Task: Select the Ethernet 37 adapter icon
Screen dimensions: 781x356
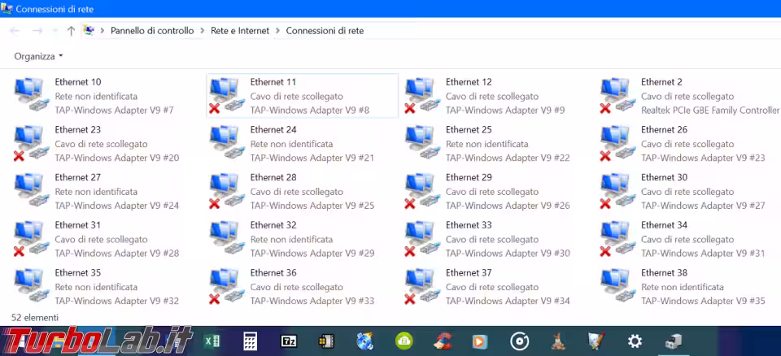Action: tap(422, 287)
